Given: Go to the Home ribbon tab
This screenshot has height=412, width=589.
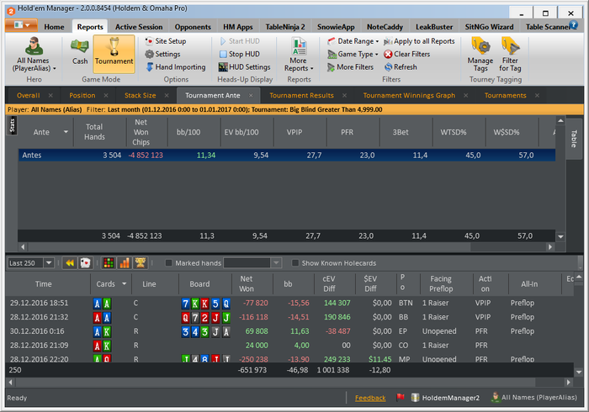Looking at the screenshot, I should coord(54,27).
